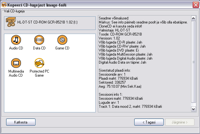Click the disabled Järgmine button
Image resolution: width=200 pixels, height=134 pixels.
[x=180, y=122]
